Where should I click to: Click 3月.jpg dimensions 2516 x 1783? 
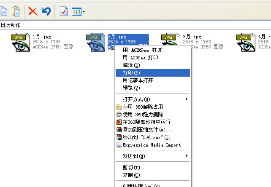pyautogui.click(x=197, y=42)
